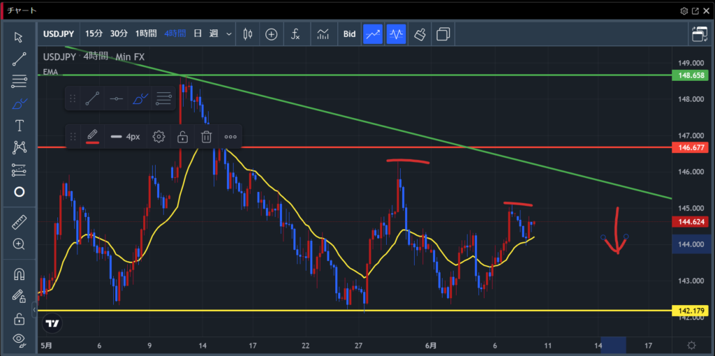Choose lines group icon in floating favorites toolbar

[x=163, y=98]
